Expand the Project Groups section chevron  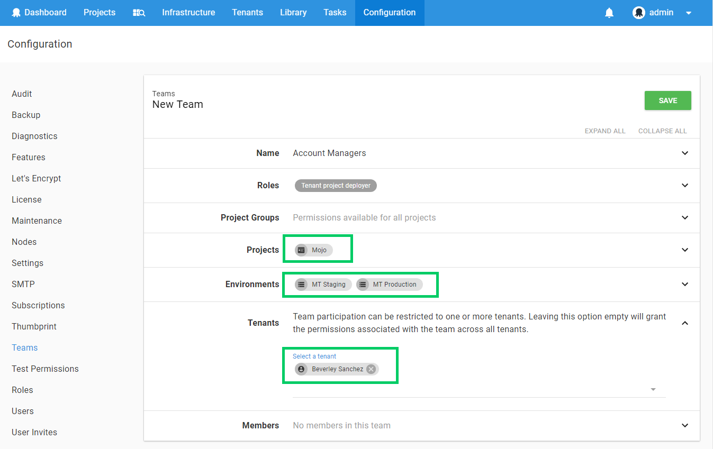tap(685, 218)
